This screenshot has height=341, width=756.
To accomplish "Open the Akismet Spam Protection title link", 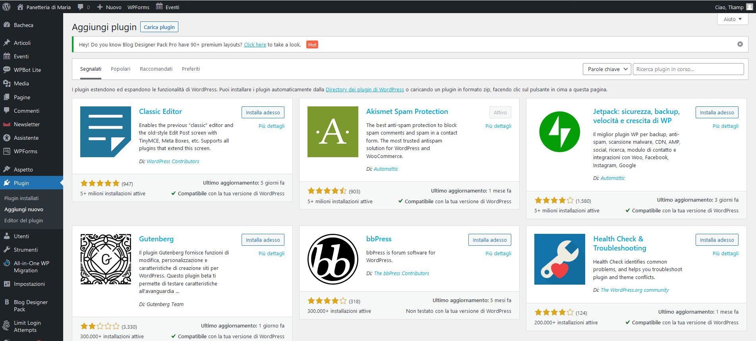I will pos(407,112).
